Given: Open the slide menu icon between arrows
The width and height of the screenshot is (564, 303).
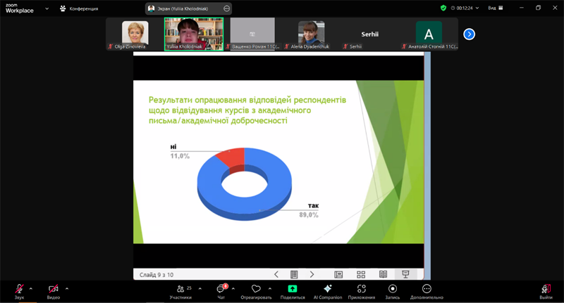Looking at the screenshot, I should [294, 275].
